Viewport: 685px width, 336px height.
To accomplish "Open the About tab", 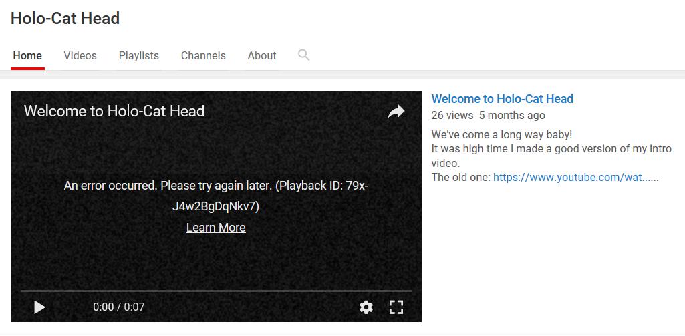I will 262,56.
